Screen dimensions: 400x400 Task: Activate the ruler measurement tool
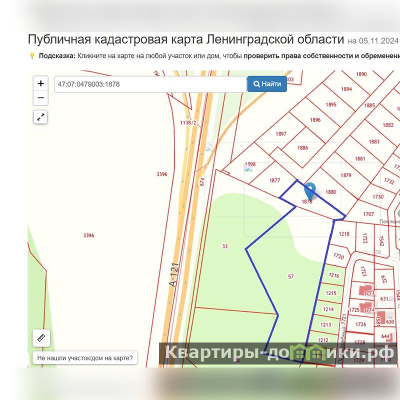tap(40, 338)
